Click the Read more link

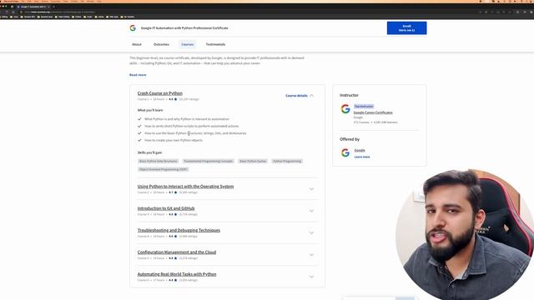click(138, 75)
